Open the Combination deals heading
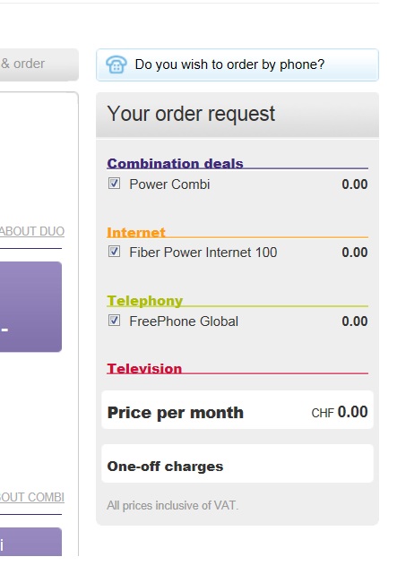The image size is (397, 574). pyautogui.click(x=175, y=163)
